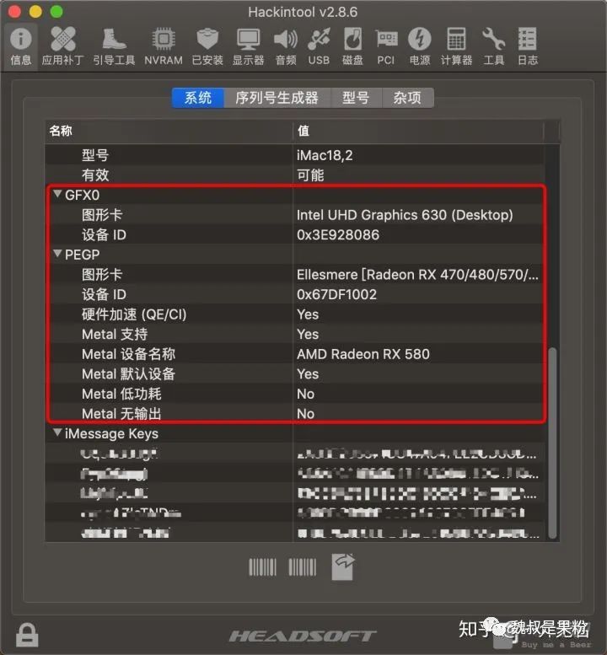Image resolution: width=607 pixels, height=655 pixels.
Task: Collapse the PEGP tree group
Action: point(57,254)
